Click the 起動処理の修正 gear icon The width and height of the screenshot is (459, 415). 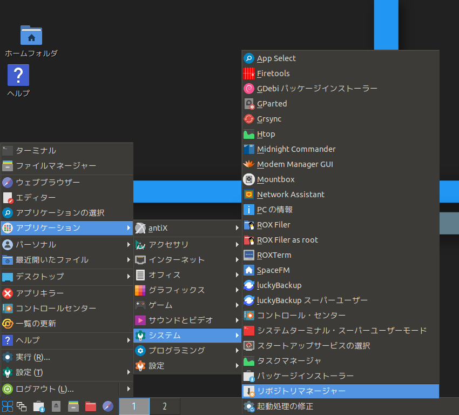point(249,406)
